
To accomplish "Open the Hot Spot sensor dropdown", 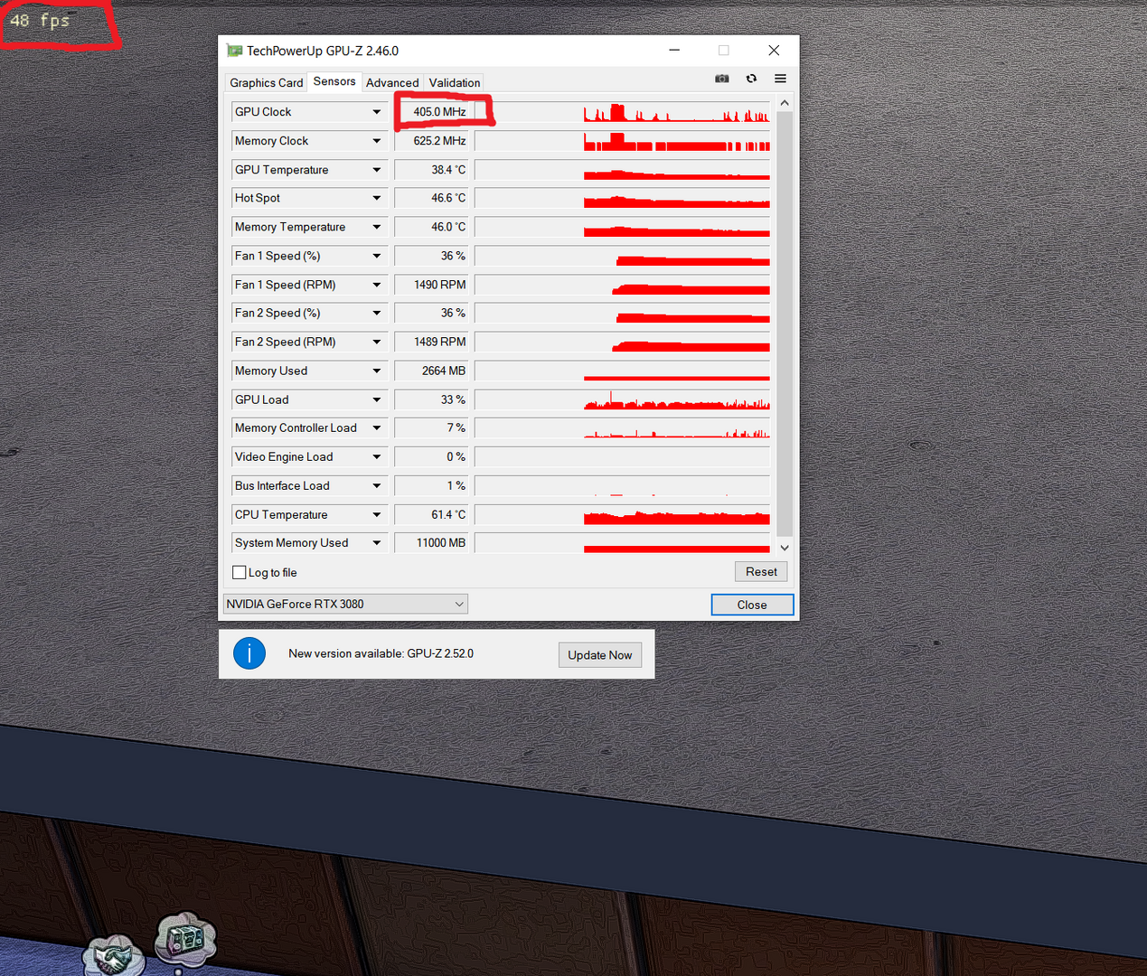I will pyautogui.click(x=377, y=198).
